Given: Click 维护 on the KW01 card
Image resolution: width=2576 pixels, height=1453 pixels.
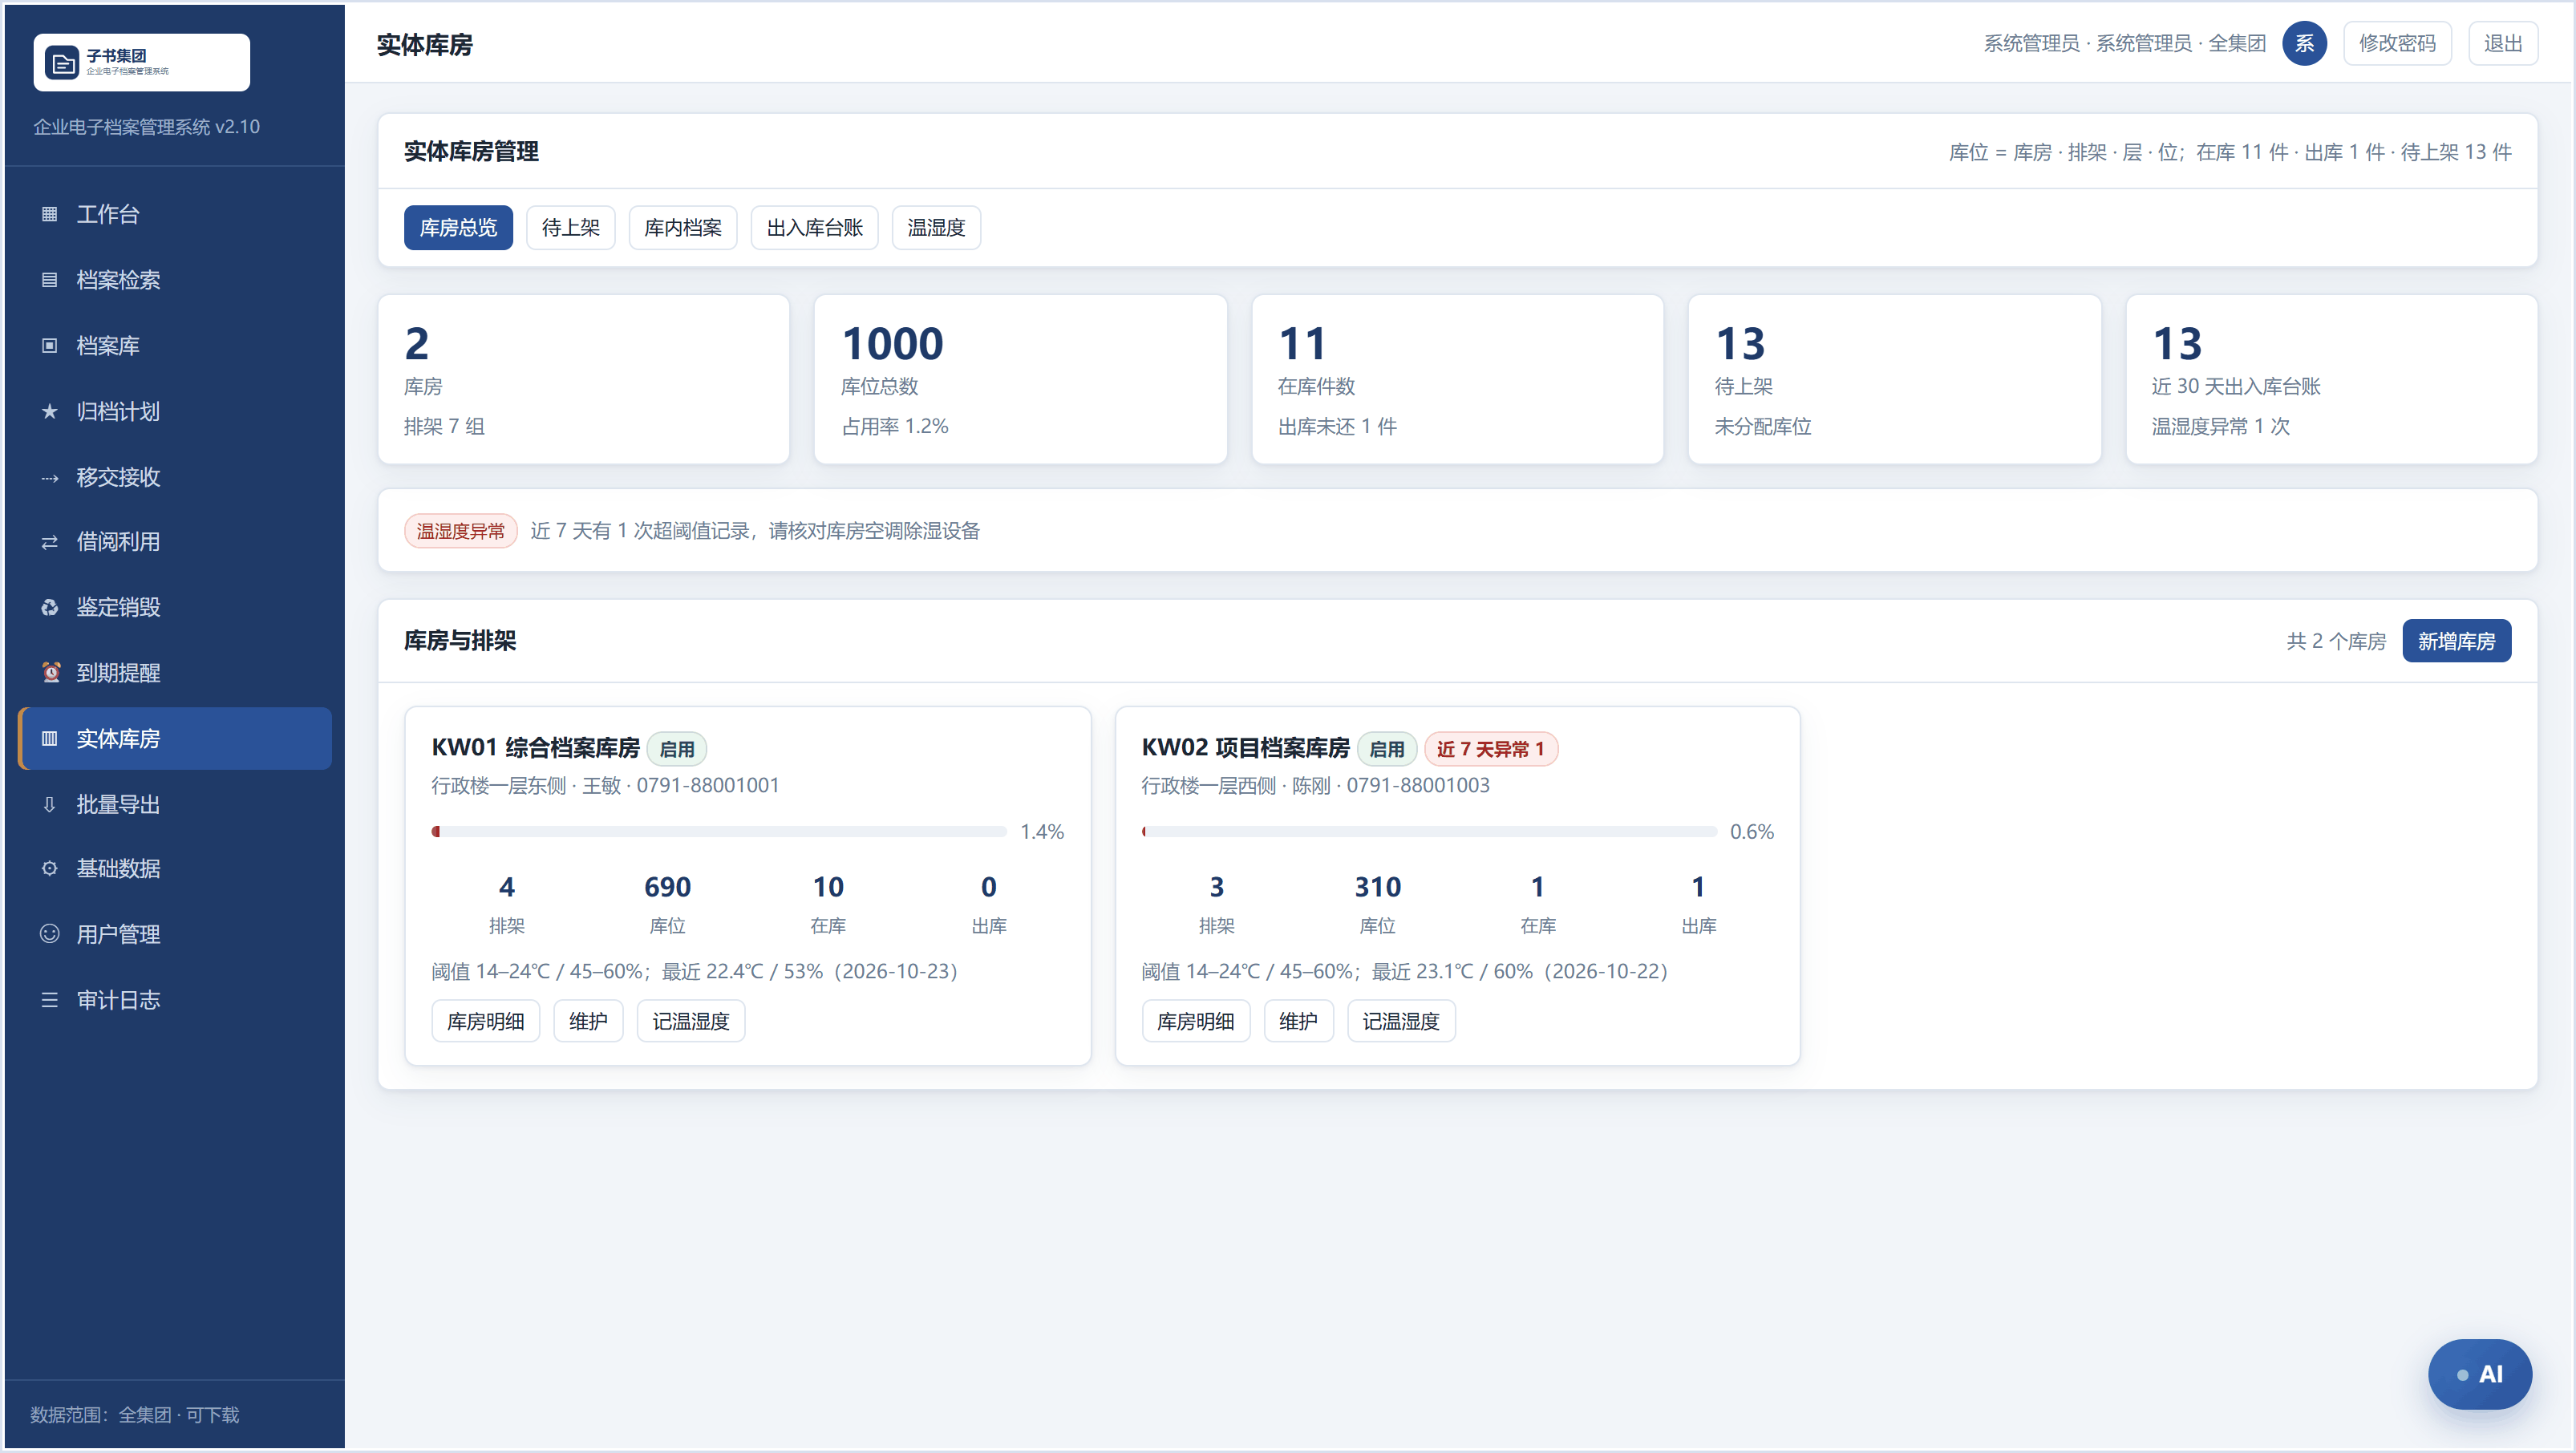Looking at the screenshot, I should [x=588, y=1021].
